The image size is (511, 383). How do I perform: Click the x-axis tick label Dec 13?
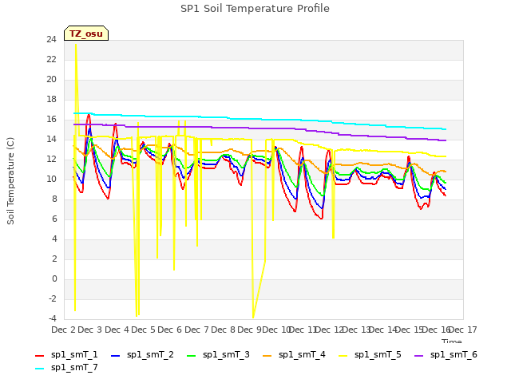click(x=357, y=330)
